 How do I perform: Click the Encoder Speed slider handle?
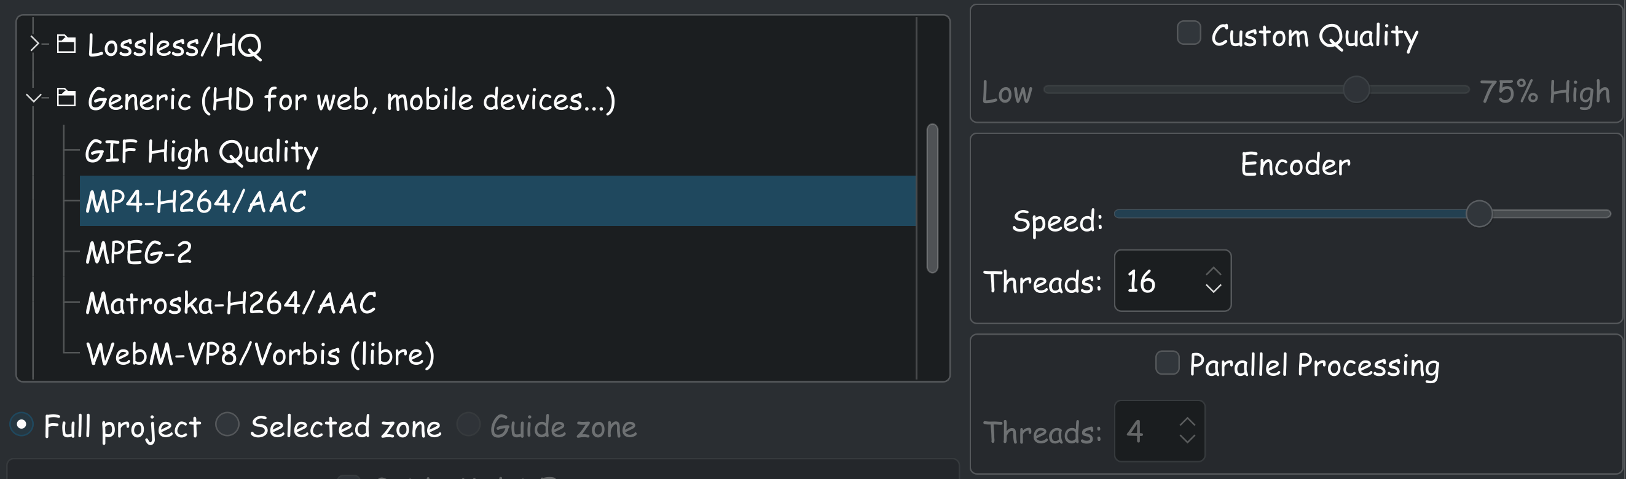(x=1479, y=214)
